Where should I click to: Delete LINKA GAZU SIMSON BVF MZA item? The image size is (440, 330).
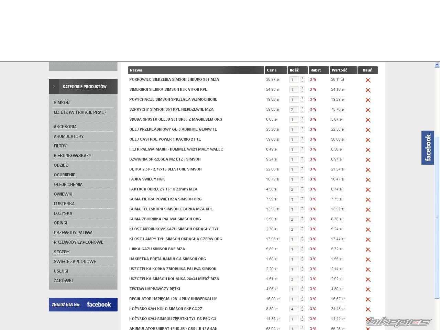tap(368, 250)
